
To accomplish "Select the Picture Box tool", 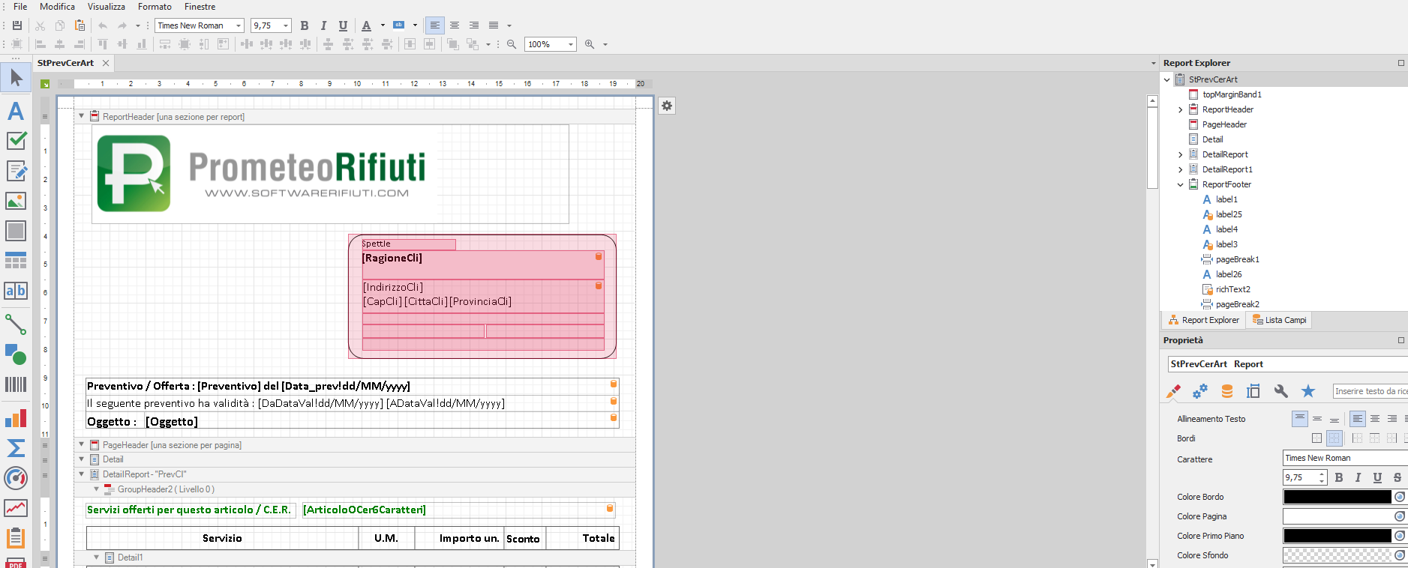I will [16, 201].
